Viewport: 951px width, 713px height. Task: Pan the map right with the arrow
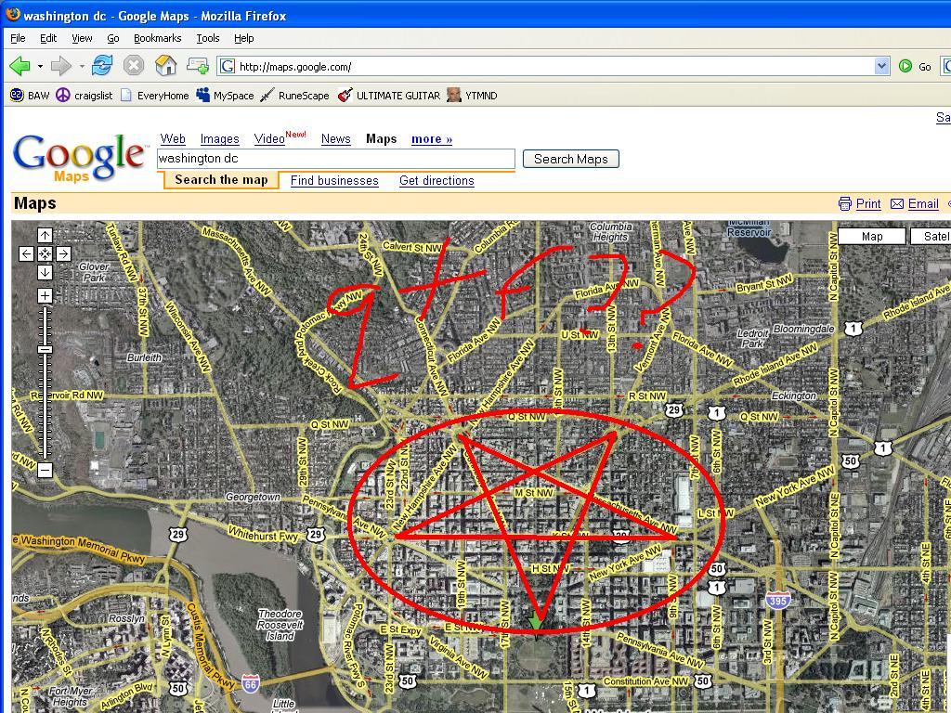64,253
